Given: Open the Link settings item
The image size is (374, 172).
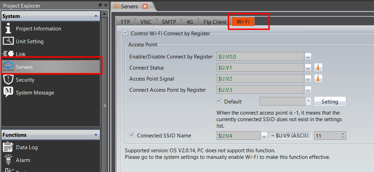Looking at the screenshot, I should [21, 54].
